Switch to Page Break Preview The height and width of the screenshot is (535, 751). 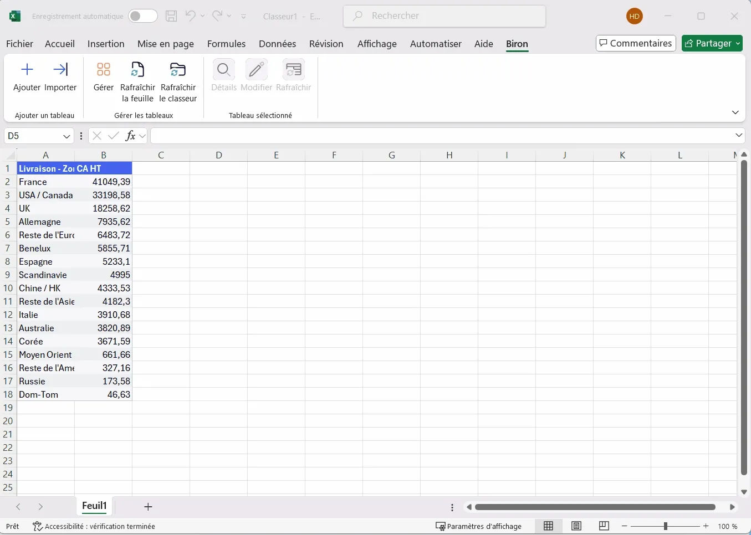[x=604, y=526]
